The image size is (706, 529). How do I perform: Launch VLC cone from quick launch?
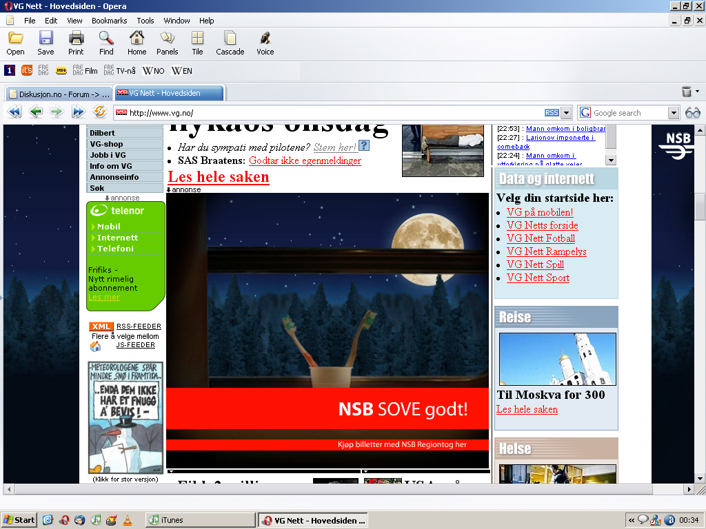(x=128, y=520)
